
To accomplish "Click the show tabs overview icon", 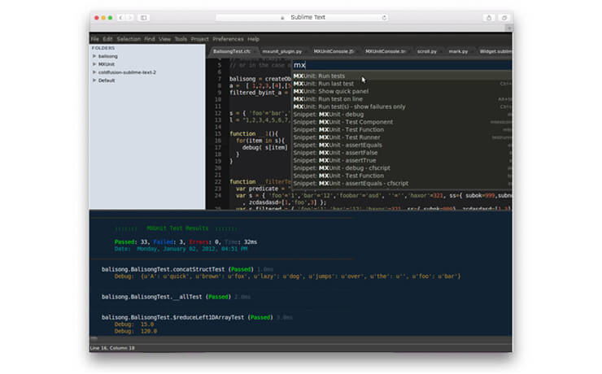I will click(x=504, y=18).
